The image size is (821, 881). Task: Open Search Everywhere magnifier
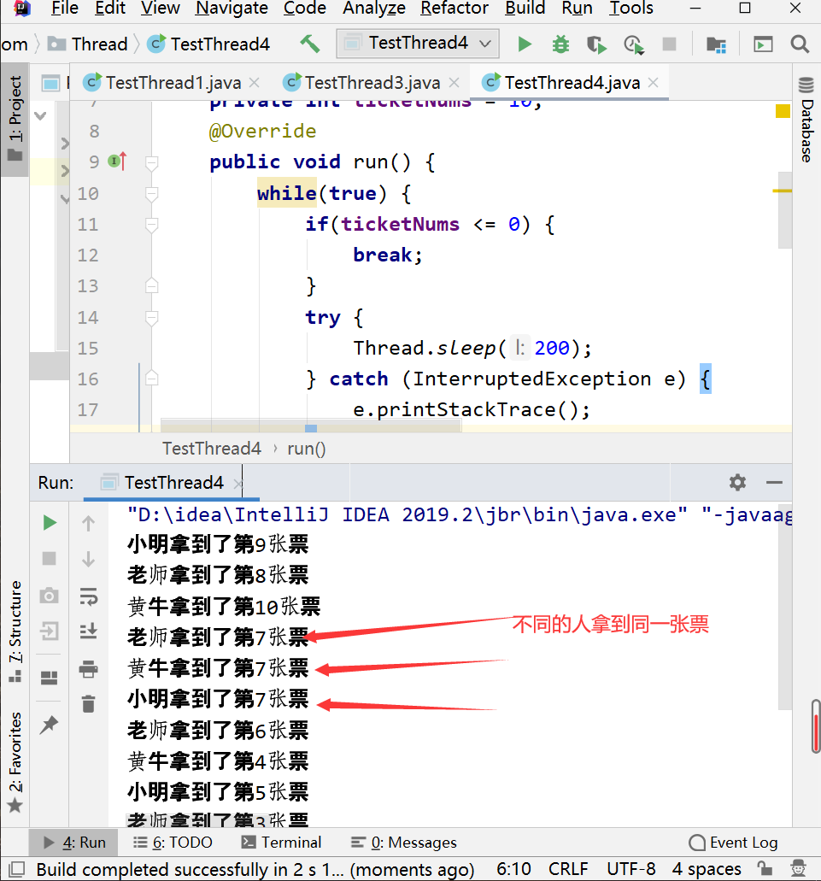tap(800, 44)
